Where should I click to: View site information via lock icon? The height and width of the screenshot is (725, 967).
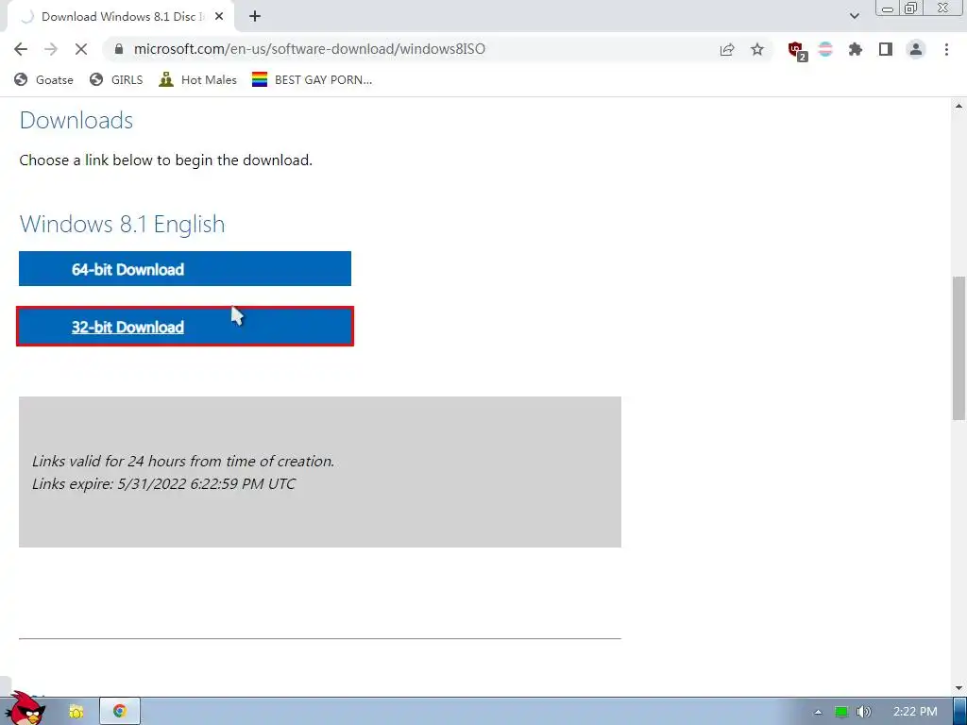click(x=119, y=49)
